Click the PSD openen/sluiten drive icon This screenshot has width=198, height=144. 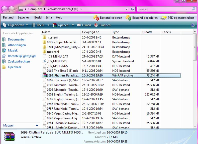(164, 18)
